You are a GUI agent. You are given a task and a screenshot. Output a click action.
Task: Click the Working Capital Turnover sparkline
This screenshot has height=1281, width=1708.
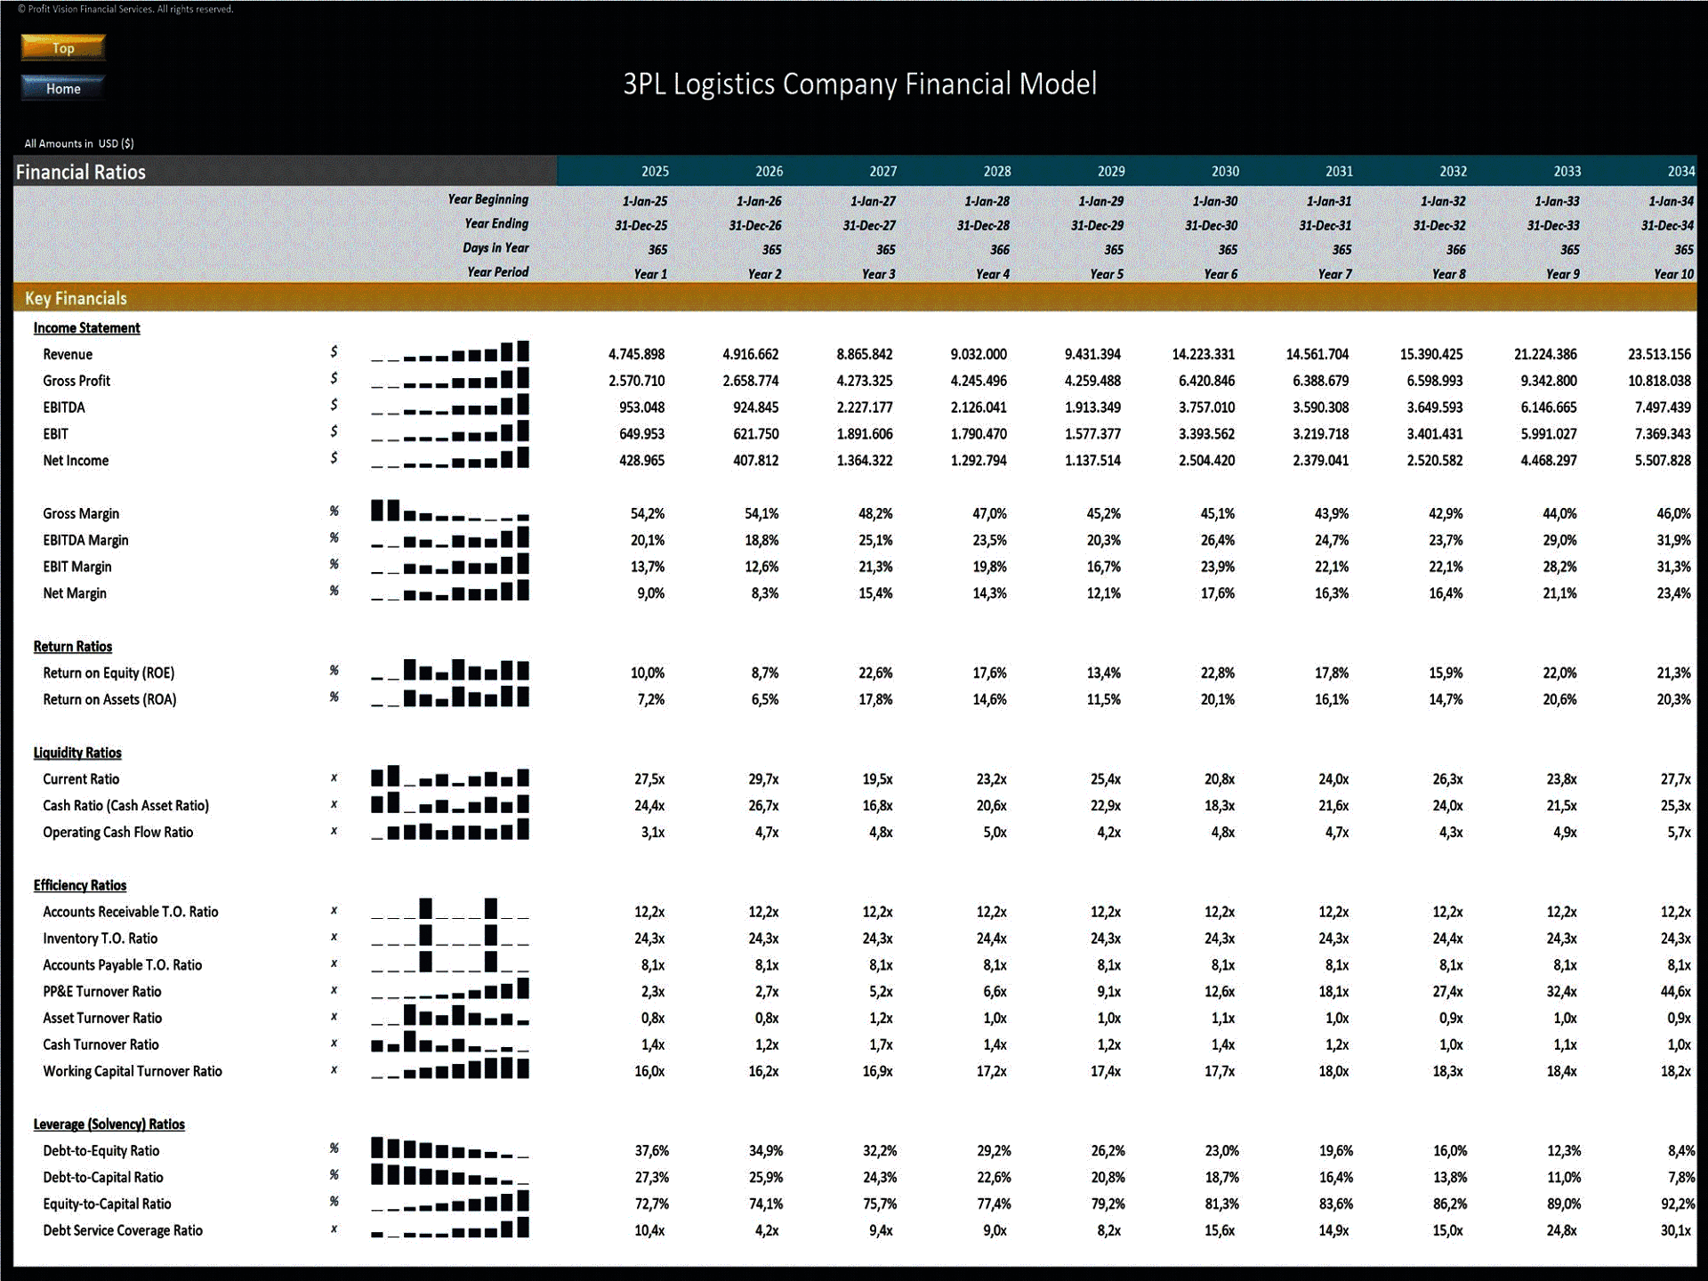[450, 1068]
